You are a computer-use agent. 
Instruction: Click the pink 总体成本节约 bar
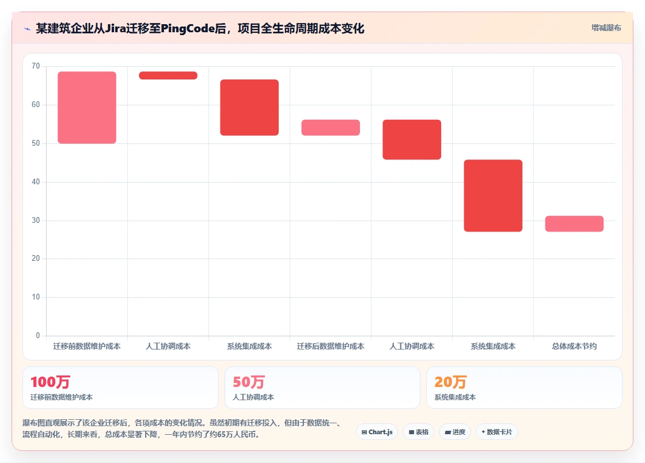coord(574,223)
